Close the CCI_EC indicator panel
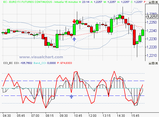159x117 pixels. 156,63
